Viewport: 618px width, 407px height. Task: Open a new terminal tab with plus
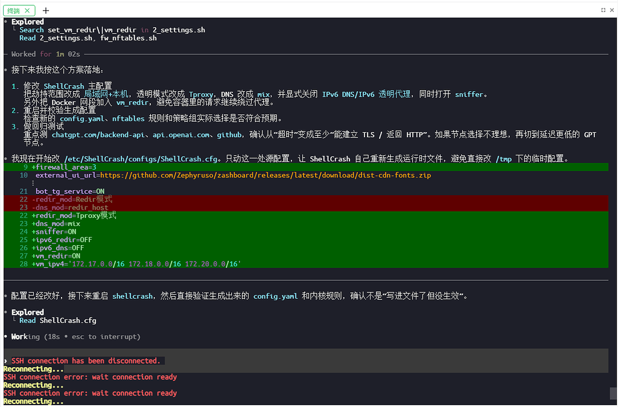[46, 11]
